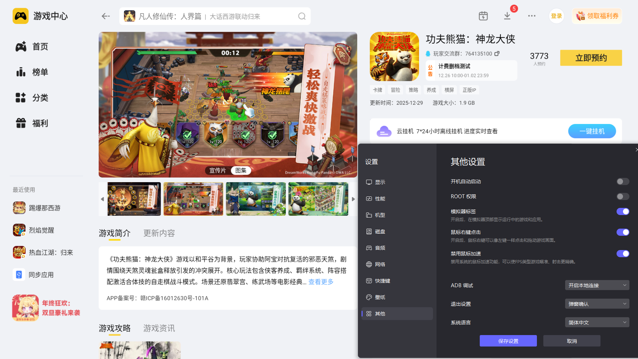Open 机型 device model settings

tap(397, 215)
